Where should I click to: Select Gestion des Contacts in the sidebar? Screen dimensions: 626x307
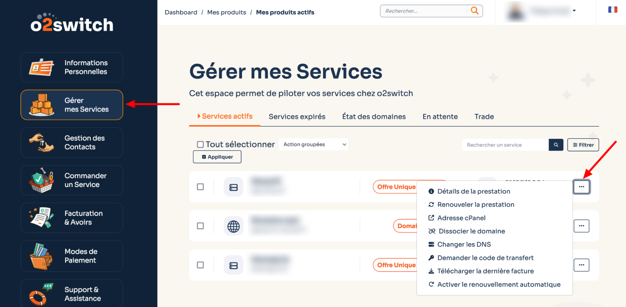pos(71,143)
